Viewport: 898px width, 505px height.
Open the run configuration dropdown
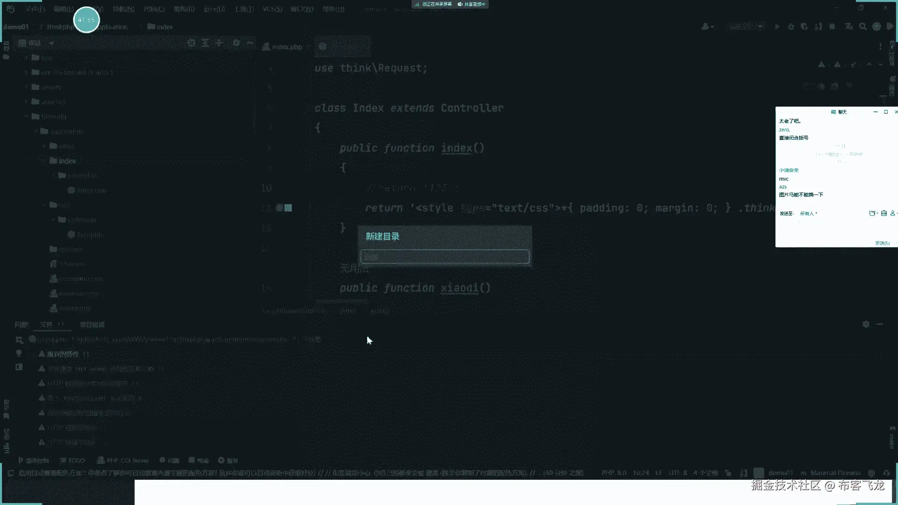(746, 27)
